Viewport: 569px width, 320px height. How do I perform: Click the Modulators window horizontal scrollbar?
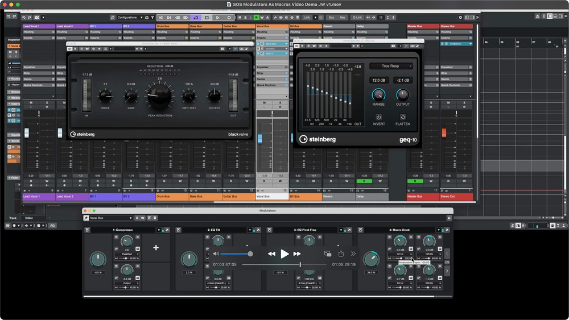tap(259, 297)
